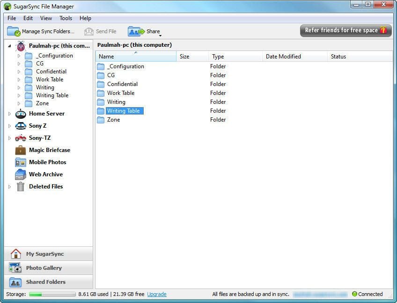Expand the Zone folder in tree

pyautogui.click(x=19, y=103)
